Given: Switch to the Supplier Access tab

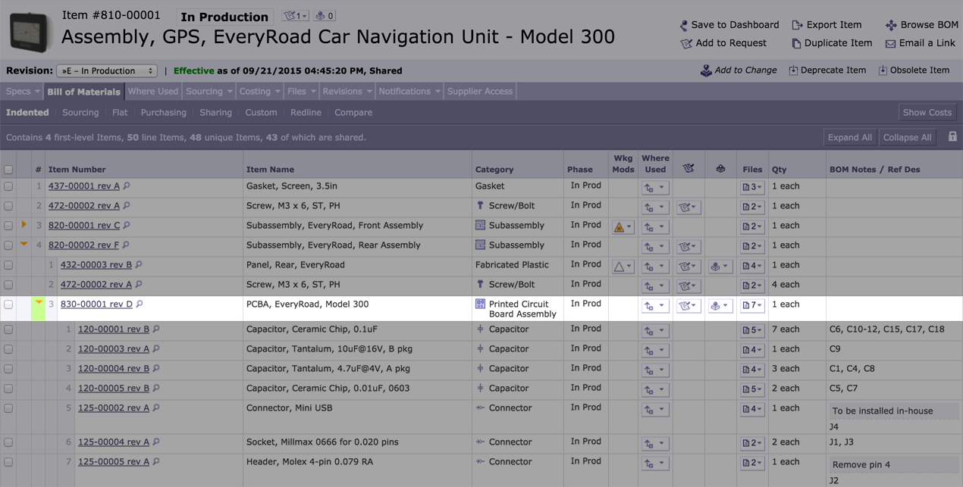Looking at the screenshot, I should (x=480, y=91).
